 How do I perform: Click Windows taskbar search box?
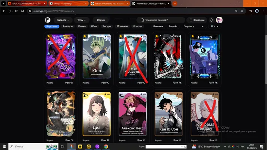(x=33, y=146)
